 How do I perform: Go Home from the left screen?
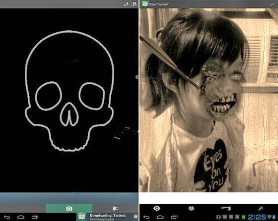tap(21, 217)
